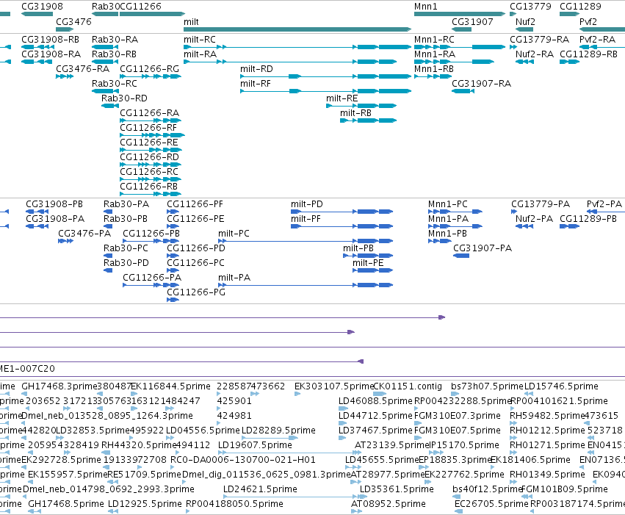Screen dimensions: 625x515
Task: Click transcript Rab30-RD
Action: coord(110,106)
